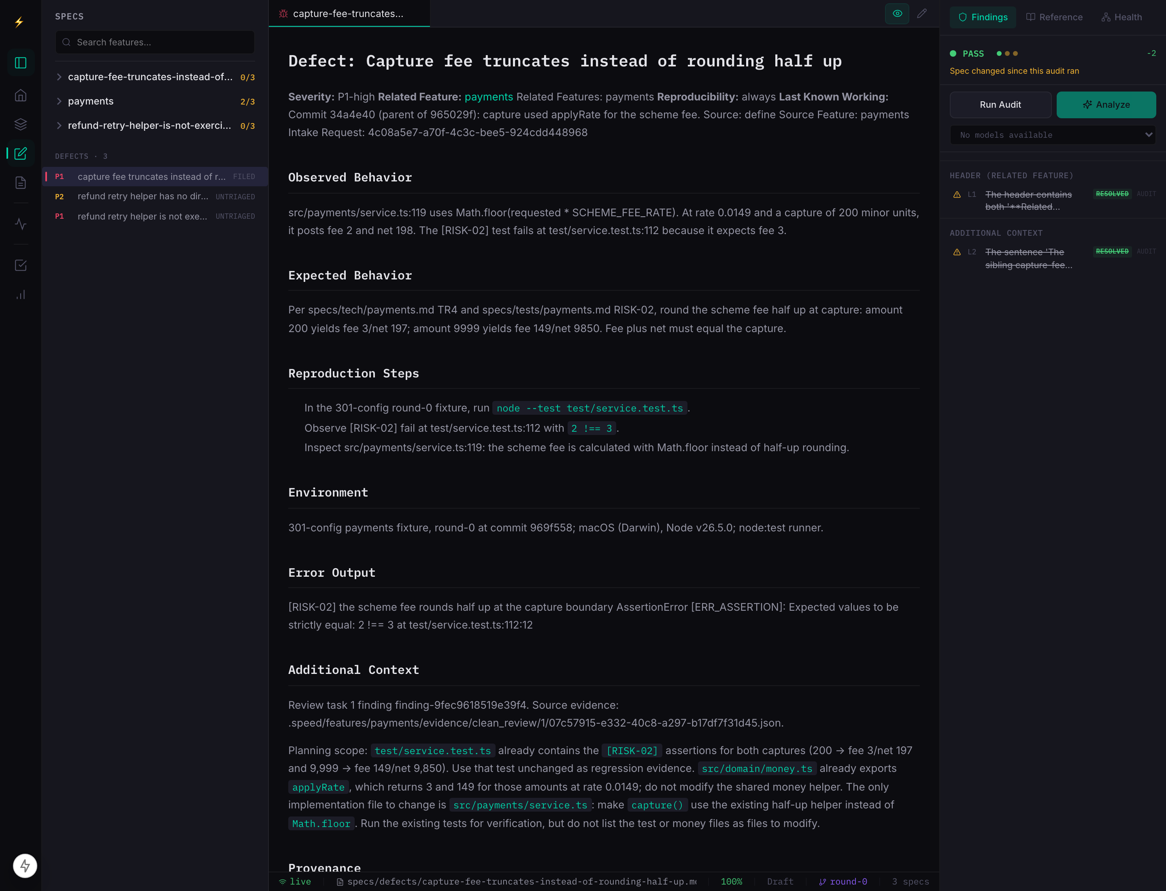The image size is (1166, 891).
Task: Click the specs/defects file path in status bar
Action: (517, 881)
